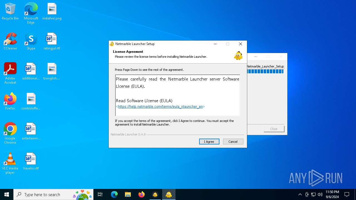Select the Skype desktop shortcut
The height and width of the screenshot is (200, 356).
[x=31, y=42]
